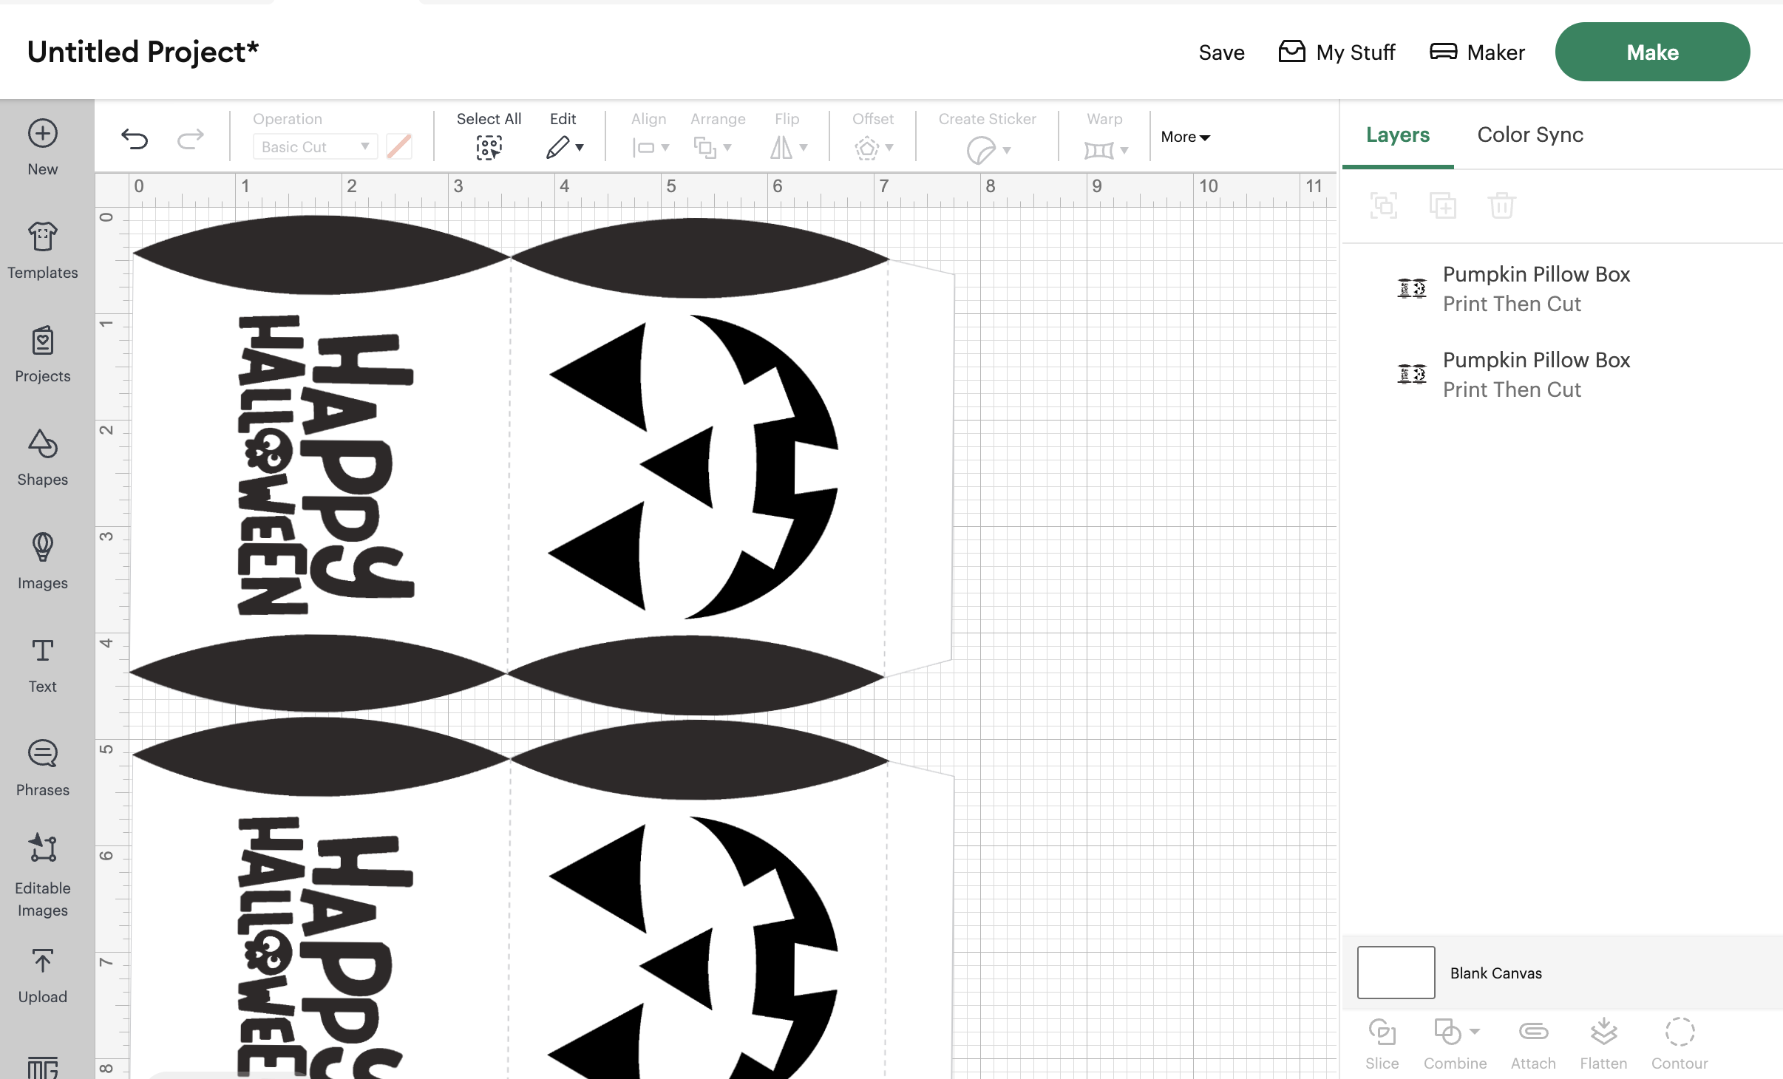1783x1079 pixels.
Task: Expand the Offset dropdown arrow
Action: [x=889, y=148]
